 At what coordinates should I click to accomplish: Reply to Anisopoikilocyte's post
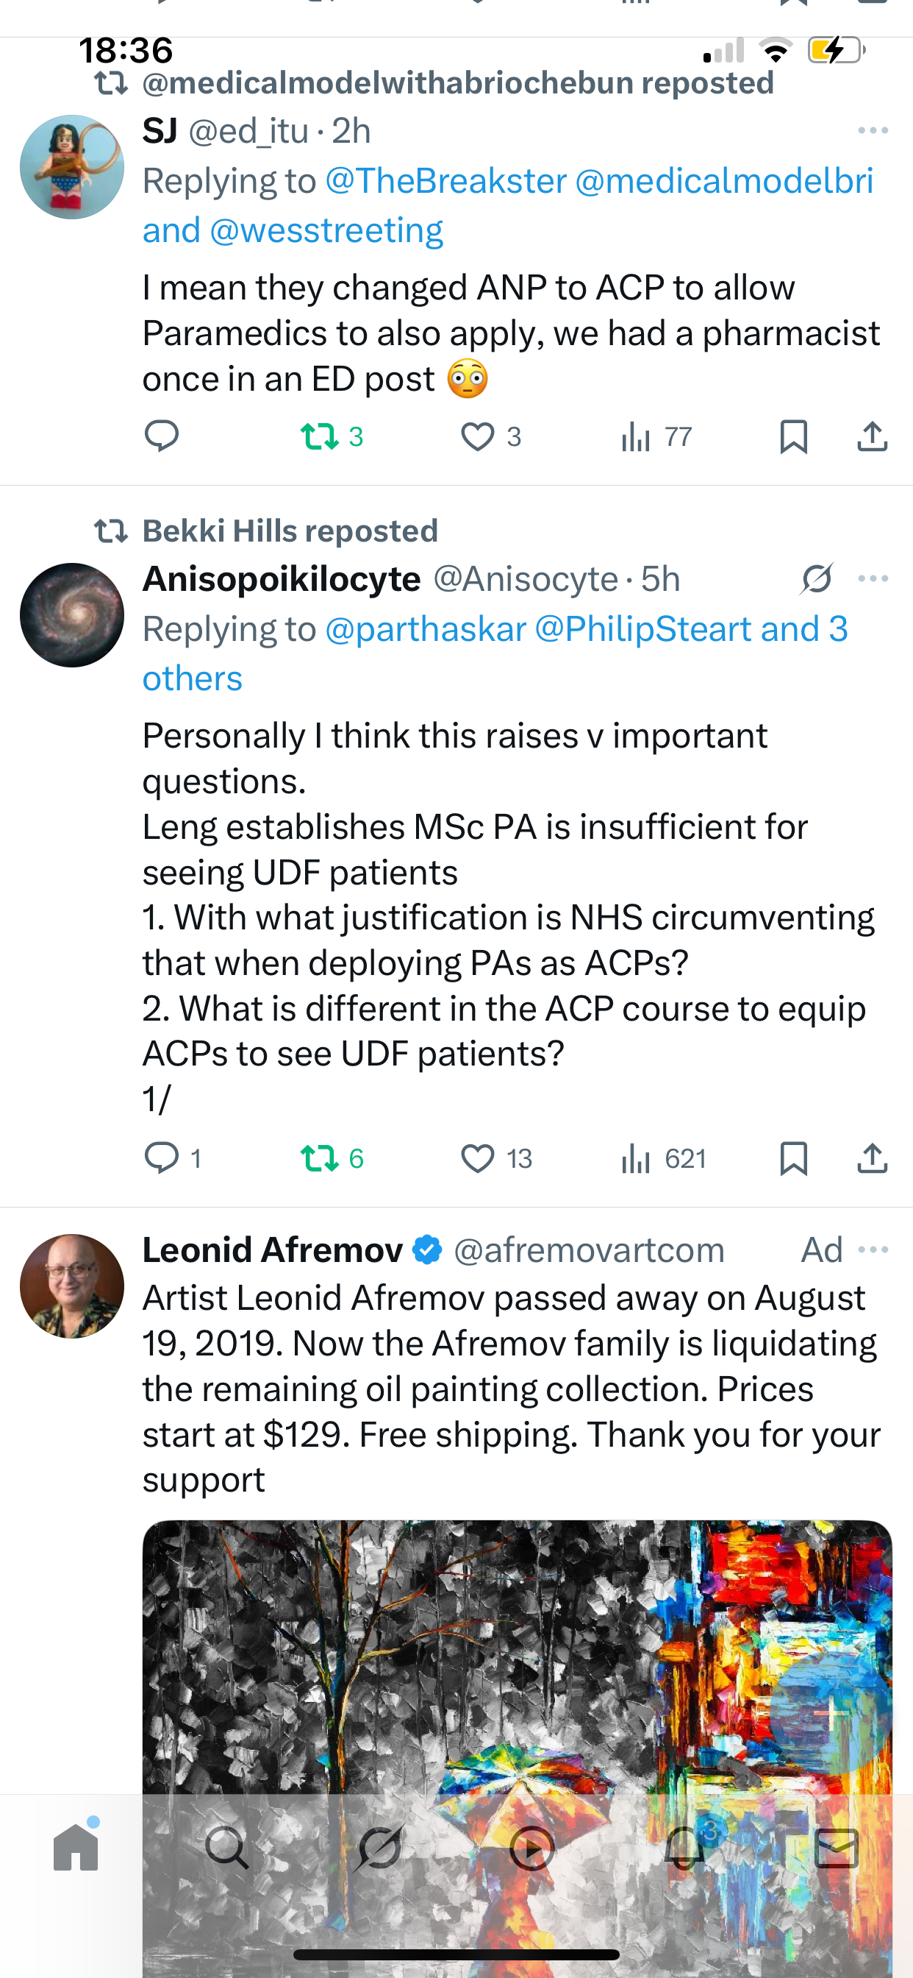point(161,1158)
